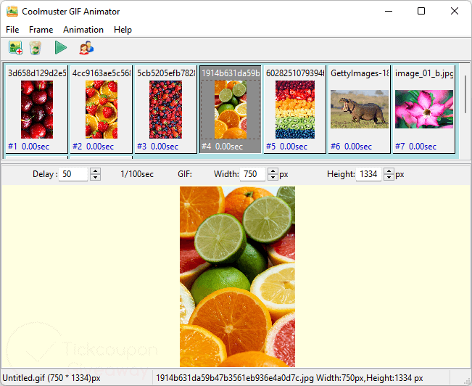Increase Delay with the up stepper arrow
472x386 pixels.
point(95,171)
